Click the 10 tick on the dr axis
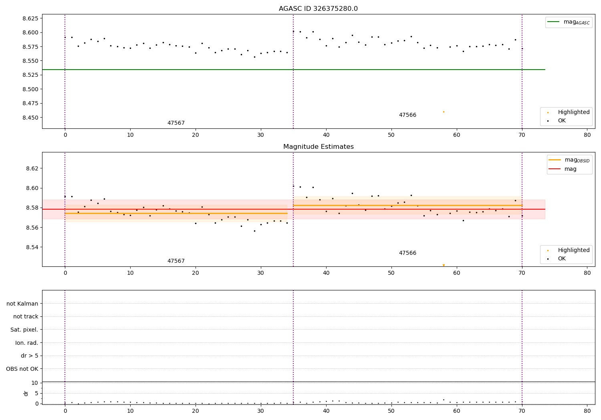601x420 pixels. pyautogui.click(x=34, y=383)
